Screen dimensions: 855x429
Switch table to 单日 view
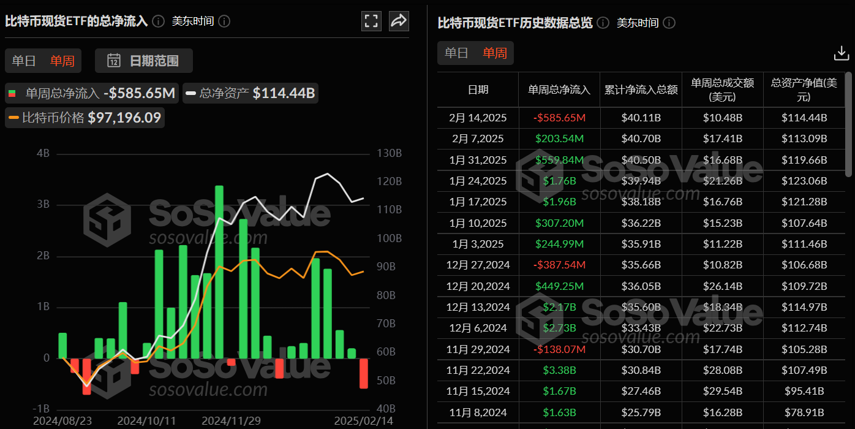tap(456, 53)
